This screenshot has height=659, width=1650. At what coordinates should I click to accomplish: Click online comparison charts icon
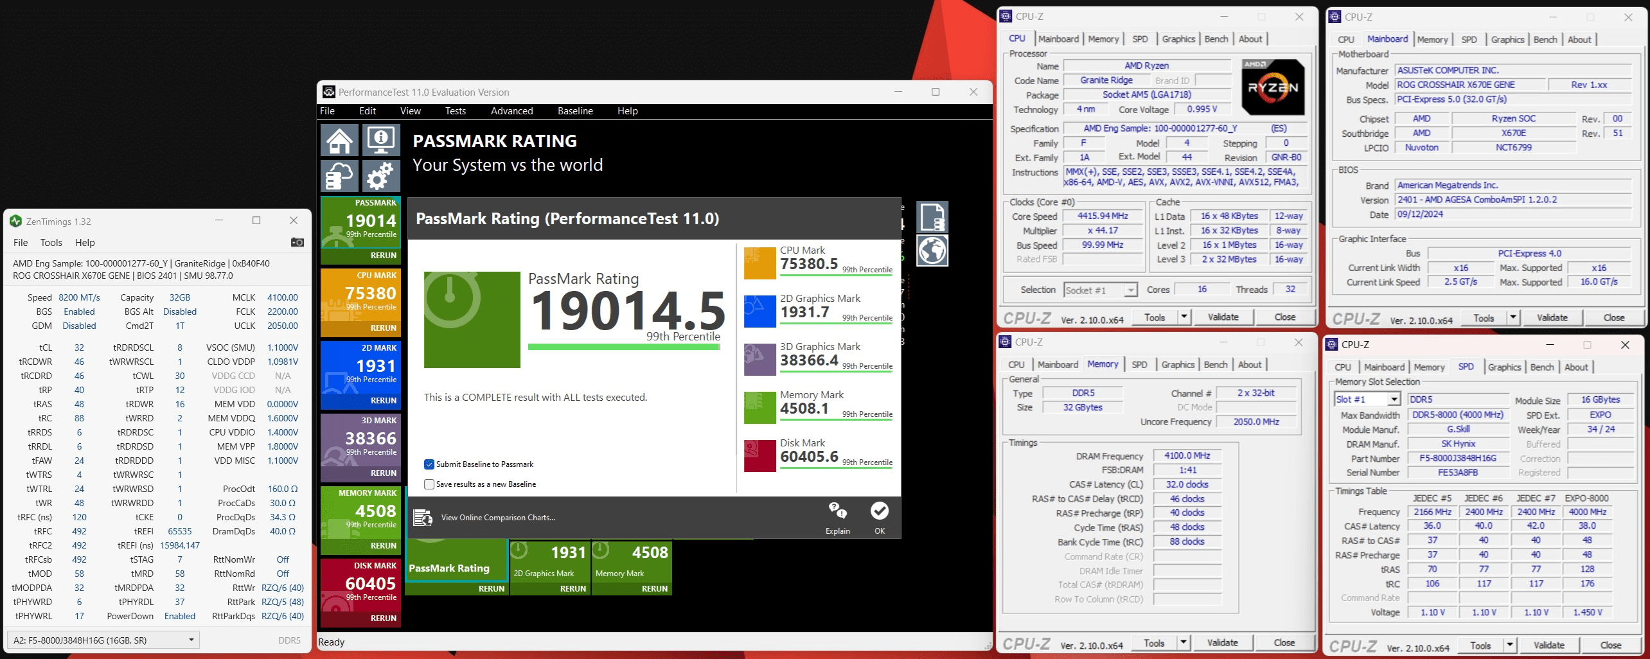click(423, 517)
